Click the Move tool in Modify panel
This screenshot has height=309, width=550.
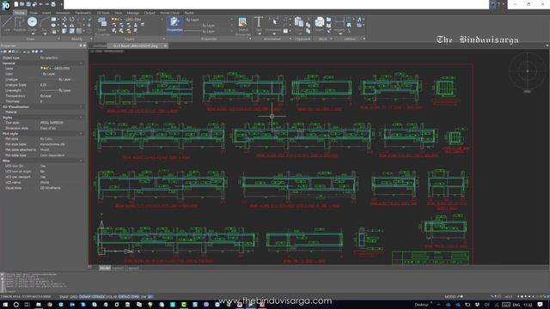pos(64,19)
